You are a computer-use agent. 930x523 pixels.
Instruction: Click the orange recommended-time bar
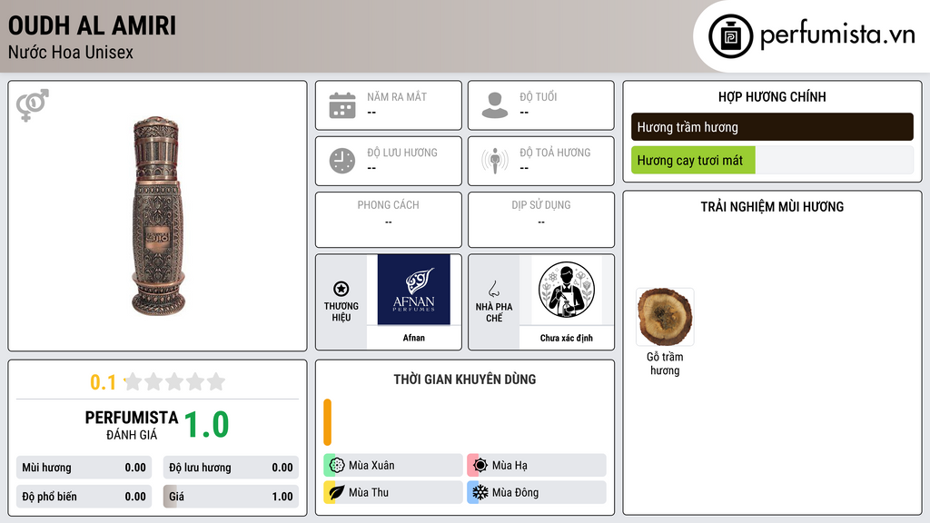pyautogui.click(x=327, y=422)
